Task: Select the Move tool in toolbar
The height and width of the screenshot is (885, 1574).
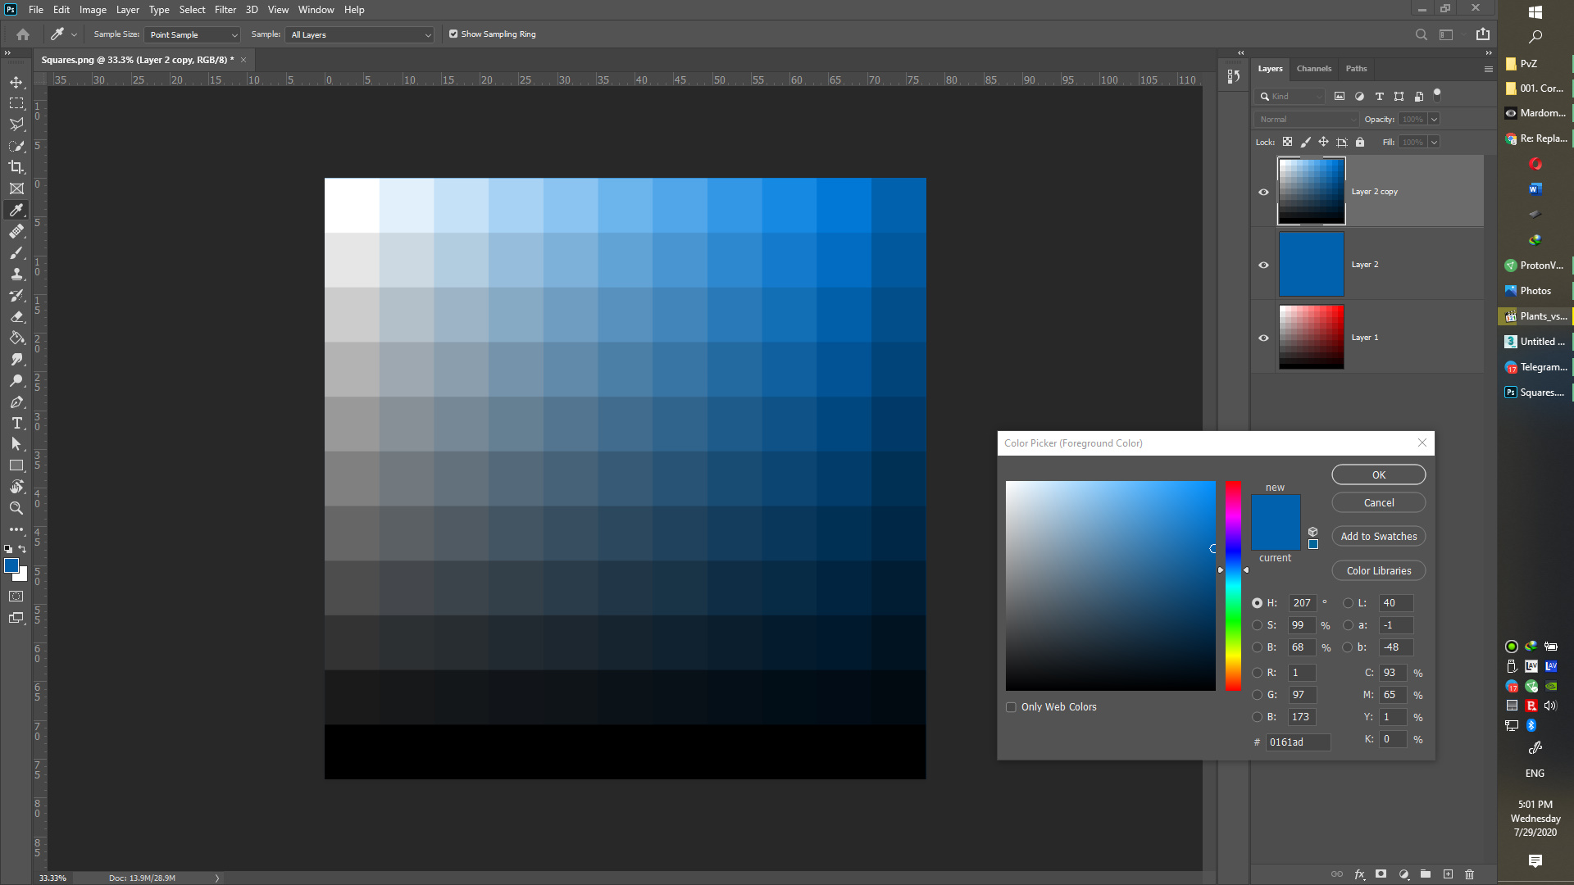Action: pos(16,81)
